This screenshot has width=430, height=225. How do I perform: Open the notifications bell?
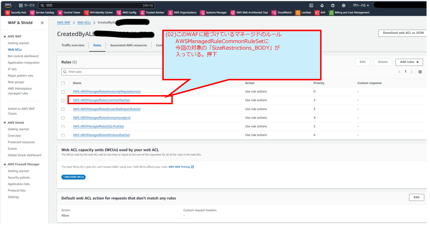(x=322, y=5)
